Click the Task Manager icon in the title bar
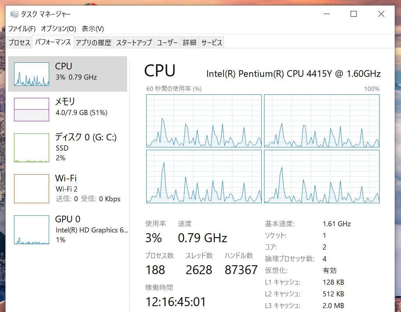Image resolution: width=401 pixels, height=312 pixels. pyautogui.click(x=14, y=14)
